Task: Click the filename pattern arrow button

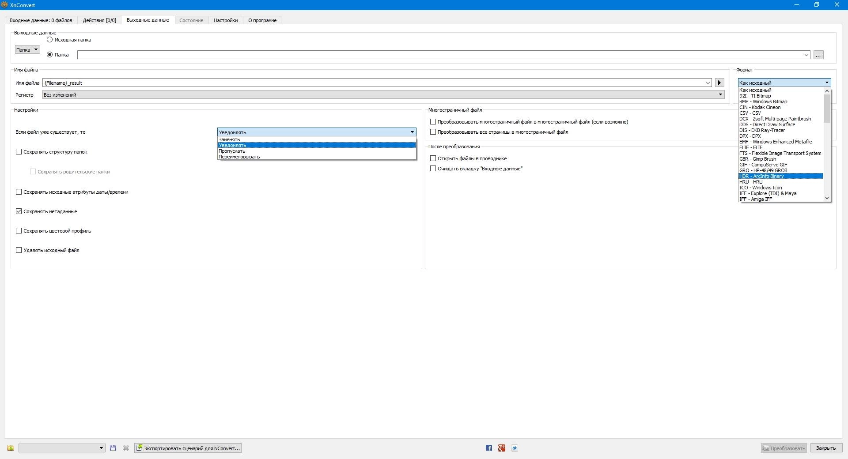Action: click(x=719, y=83)
